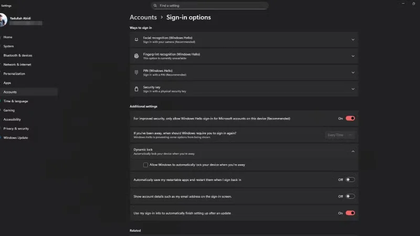Image resolution: width=420 pixels, height=236 pixels.
Task: Open Accessibility settings
Action: (12, 120)
